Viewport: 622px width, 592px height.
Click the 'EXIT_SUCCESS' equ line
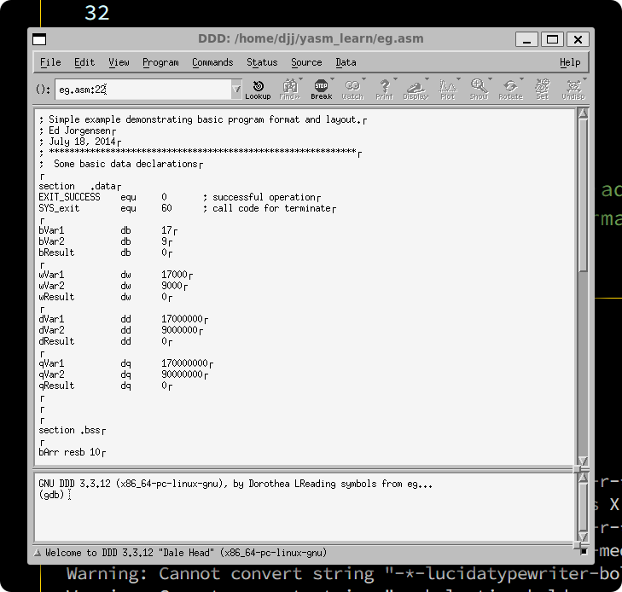point(180,197)
